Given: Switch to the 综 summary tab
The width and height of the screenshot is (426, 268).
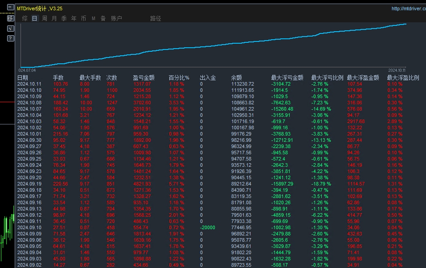Looking at the screenshot, I should (x=25, y=19).
